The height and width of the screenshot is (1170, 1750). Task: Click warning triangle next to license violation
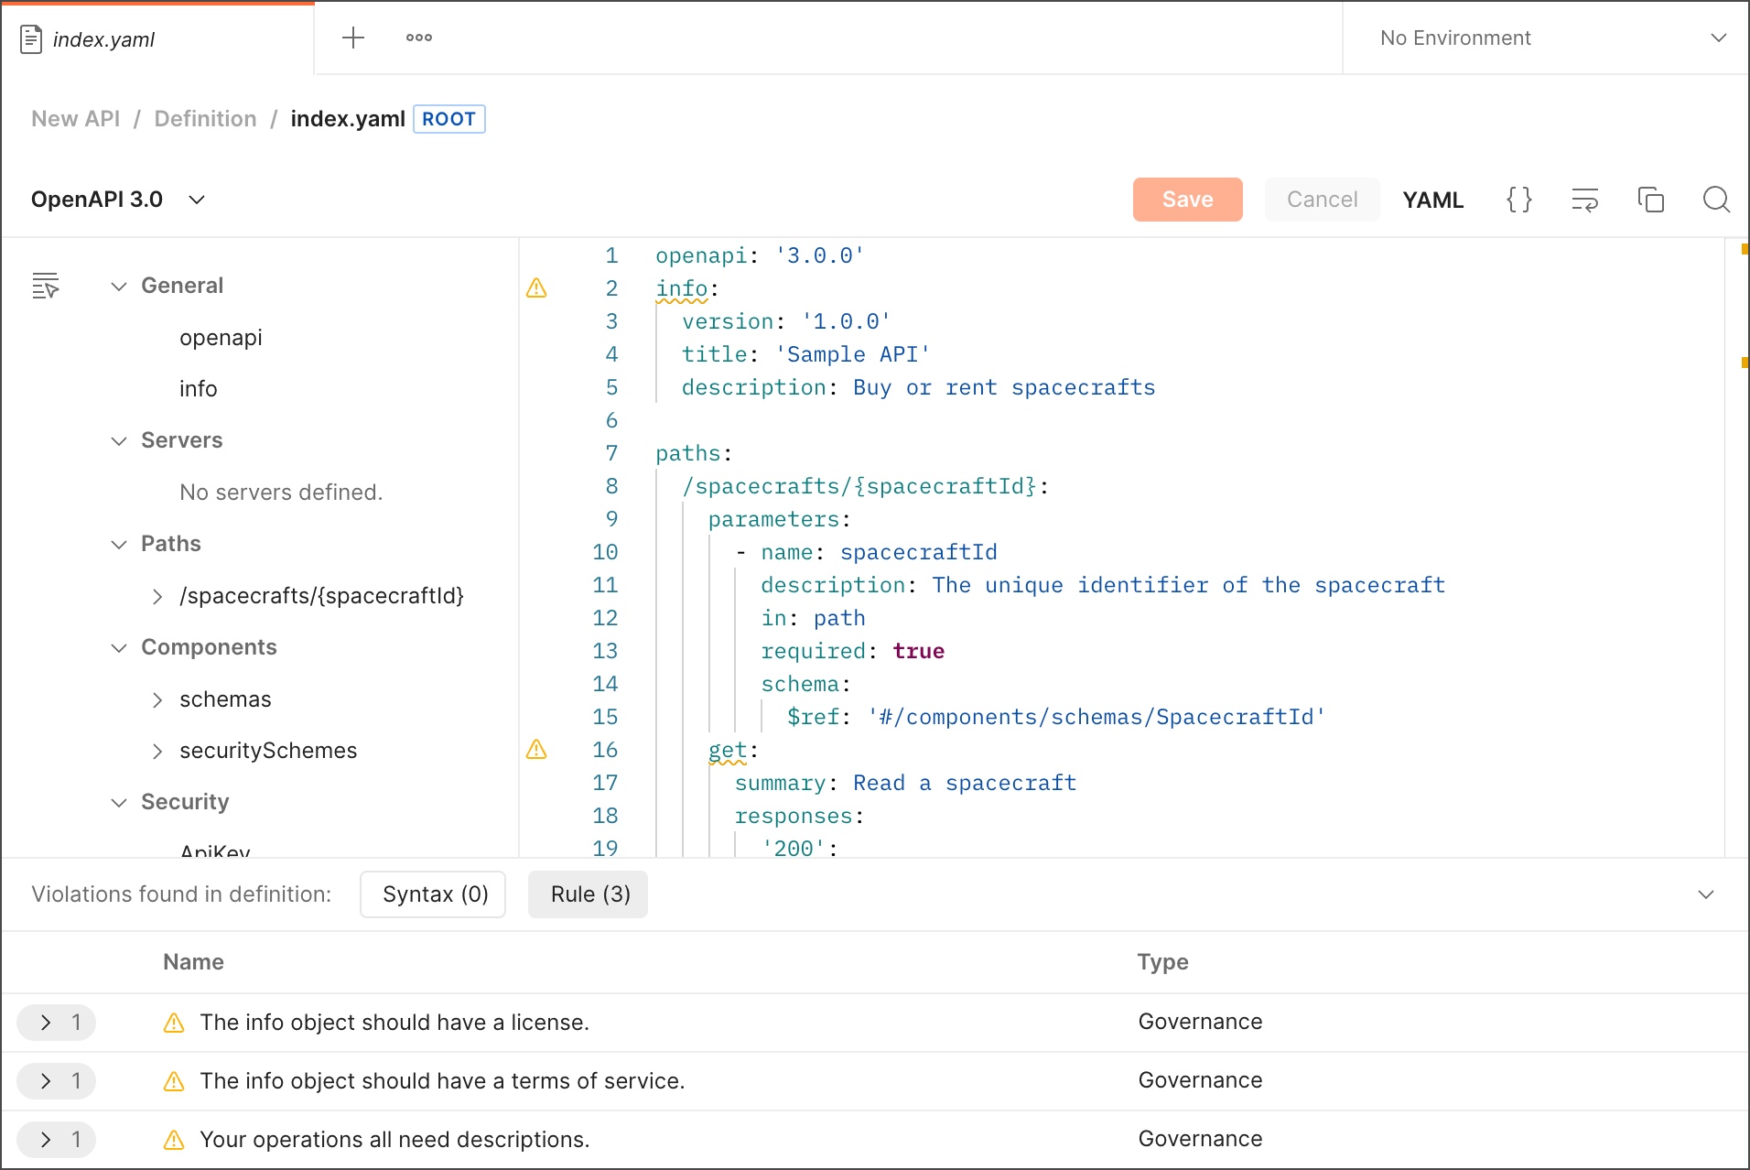(x=174, y=1023)
